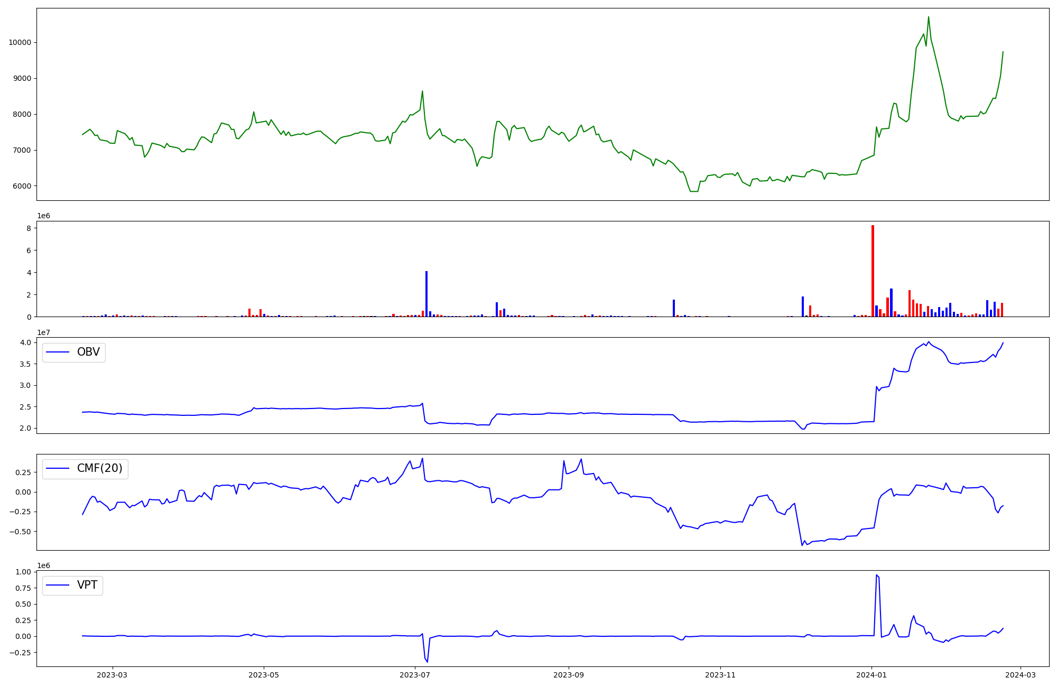
Task: Click the blue line sample in OBV legend
Action: (x=58, y=352)
